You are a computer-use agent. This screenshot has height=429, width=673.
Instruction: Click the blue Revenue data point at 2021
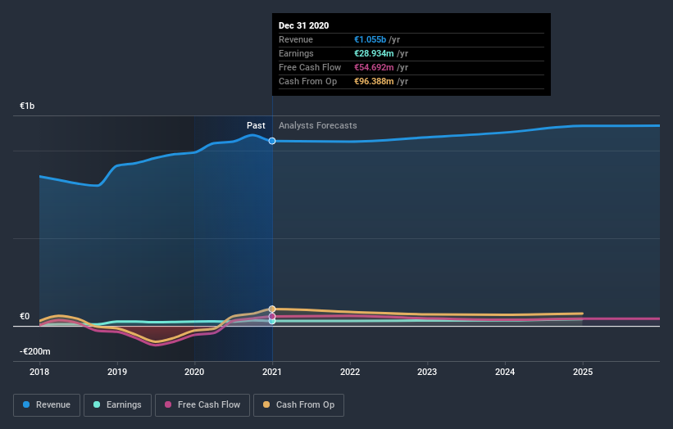[272, 141]
